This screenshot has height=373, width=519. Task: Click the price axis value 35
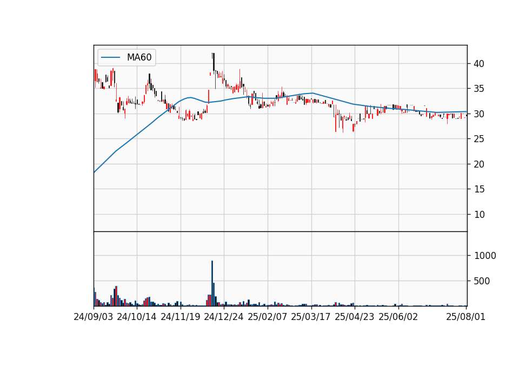coord(479,89)
